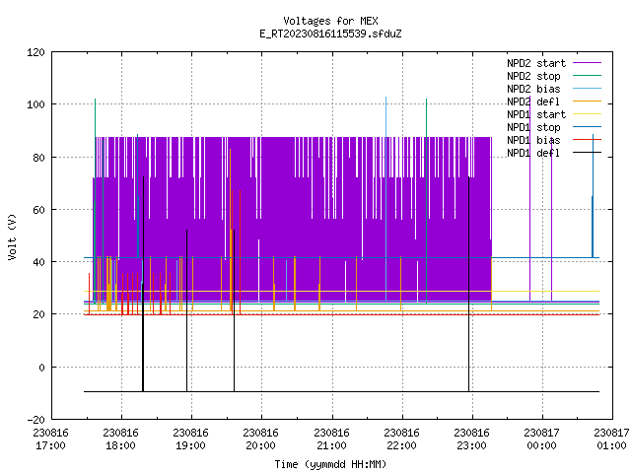Click the y-axis tick value 40

[38, 262]
